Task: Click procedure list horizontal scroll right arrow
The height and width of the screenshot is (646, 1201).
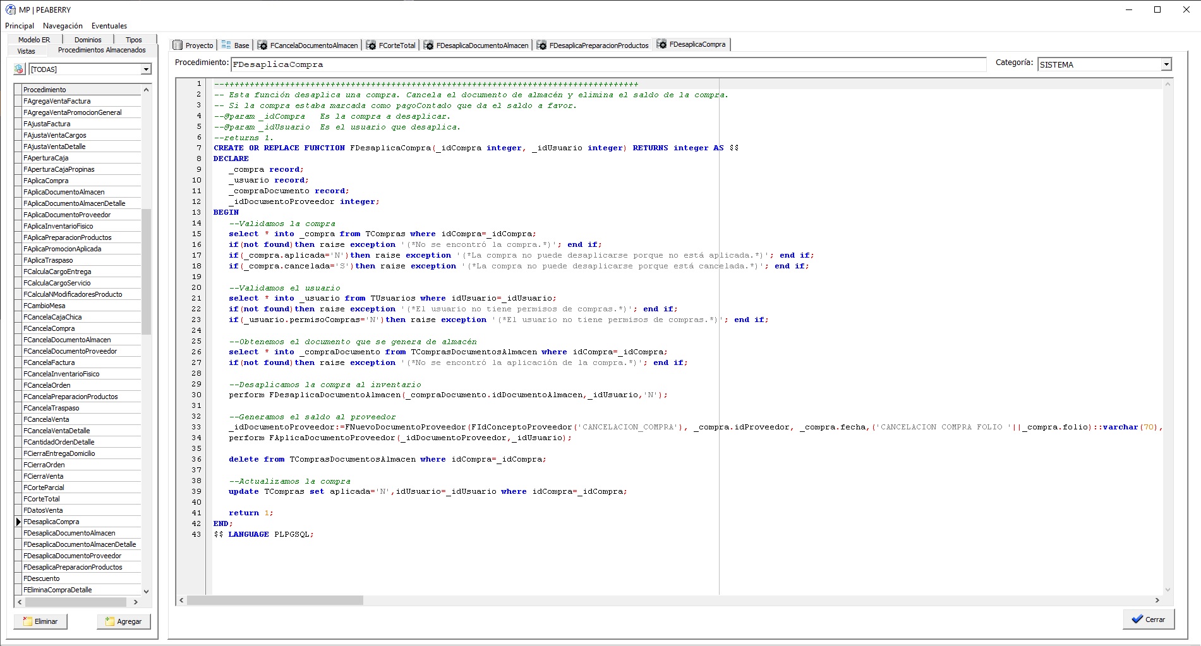Action: tap(136, 602)
